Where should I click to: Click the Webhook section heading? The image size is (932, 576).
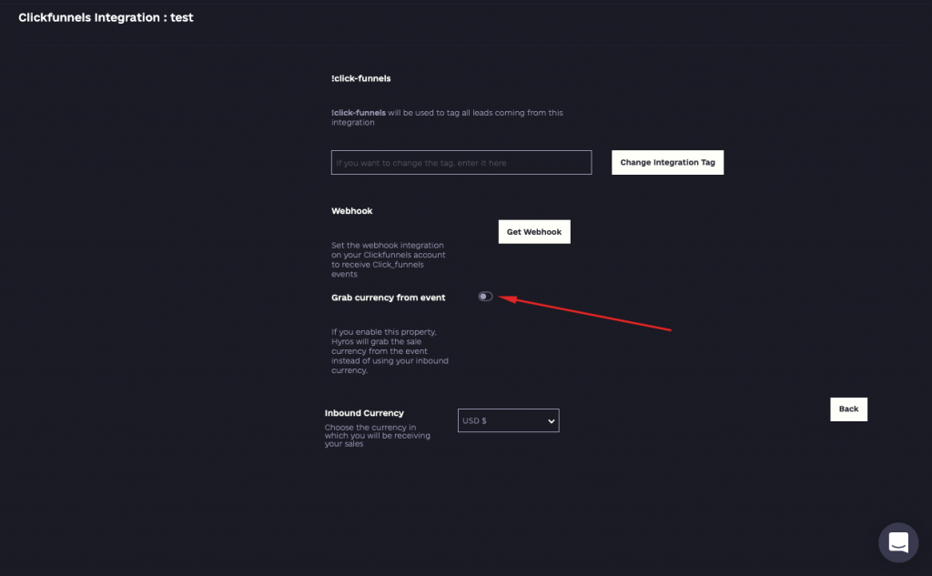(352, 211)
